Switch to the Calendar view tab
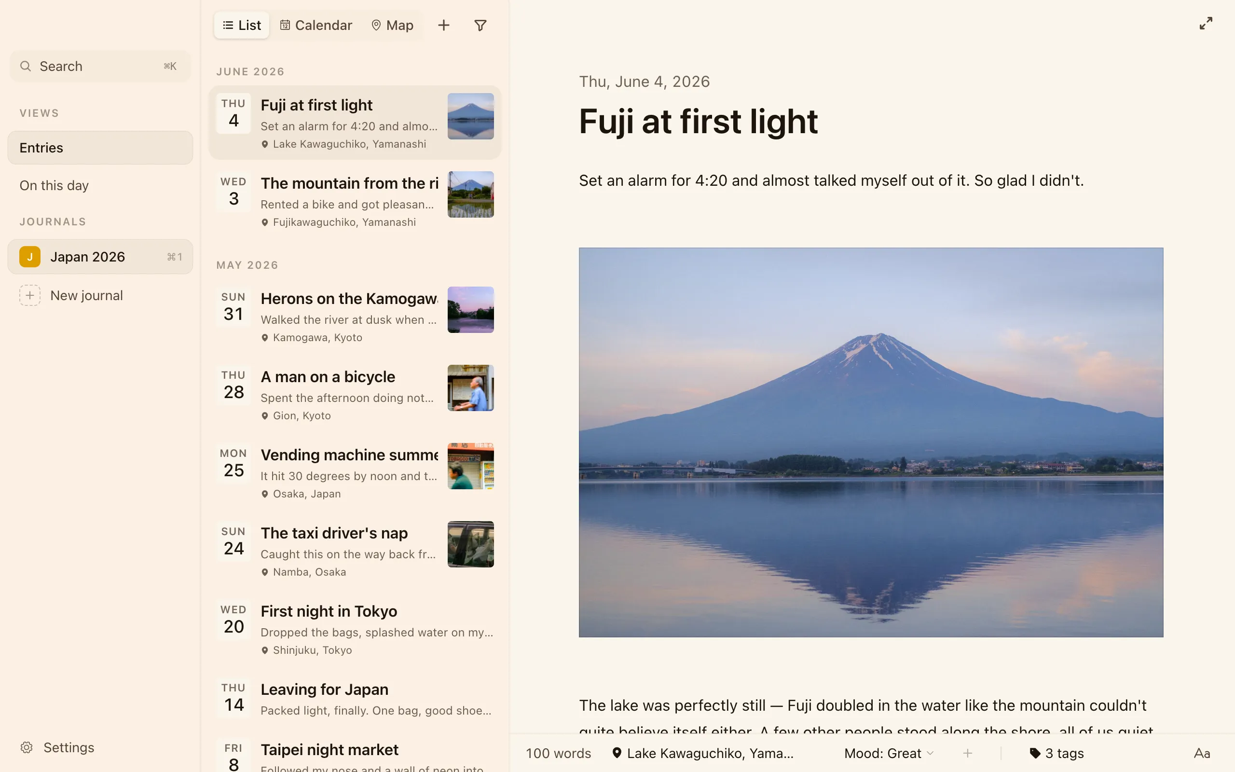1235x772 pixels. pos(316,25)
